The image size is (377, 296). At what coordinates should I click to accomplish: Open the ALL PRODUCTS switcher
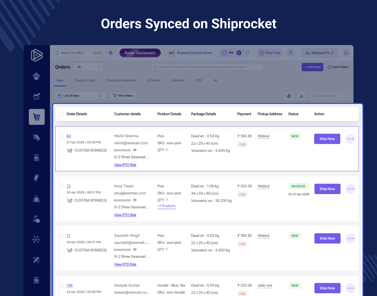(x=320, y=53)
